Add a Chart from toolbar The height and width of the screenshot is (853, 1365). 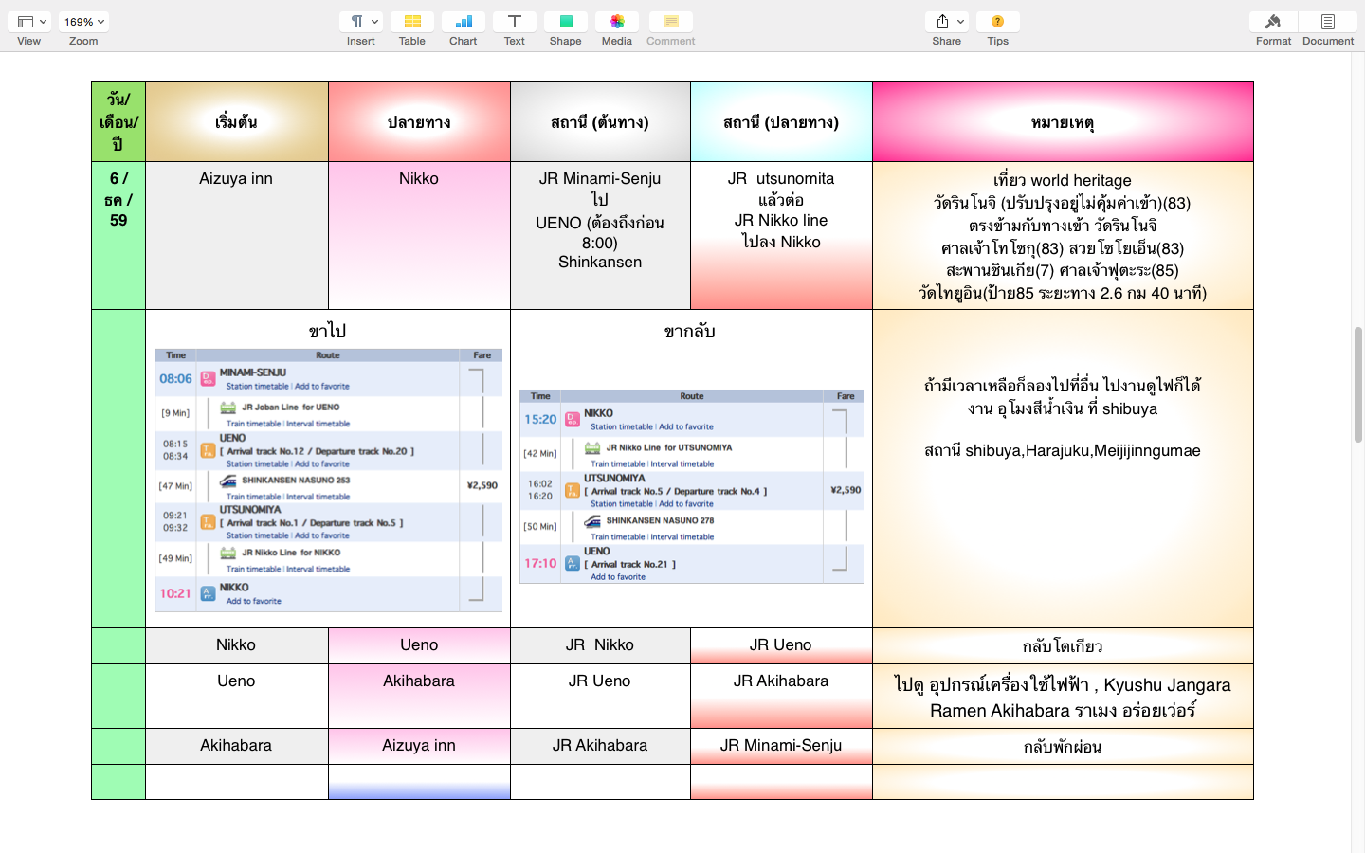(x=464, y=22)
